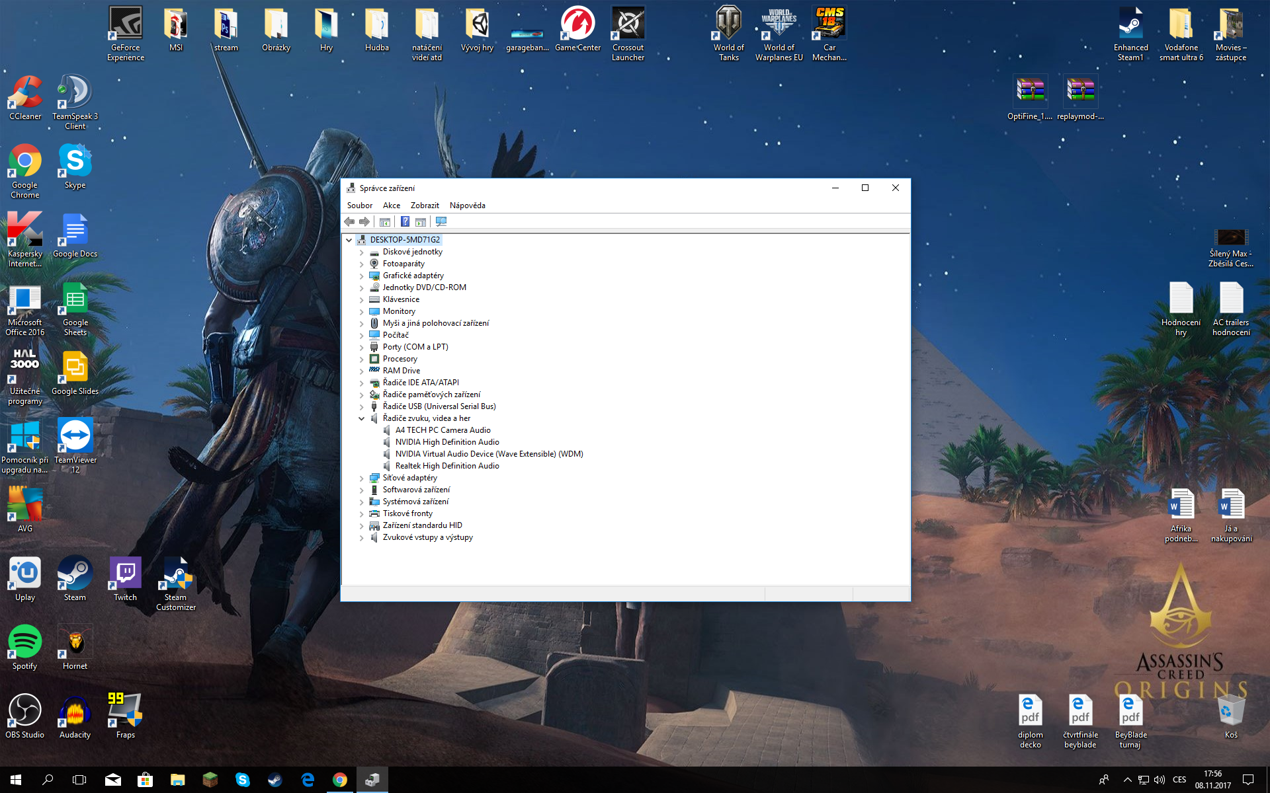Select the Jednotky DVD/CD-ROM row
This screenshot has width=1270, height=793.
[424, 287]
